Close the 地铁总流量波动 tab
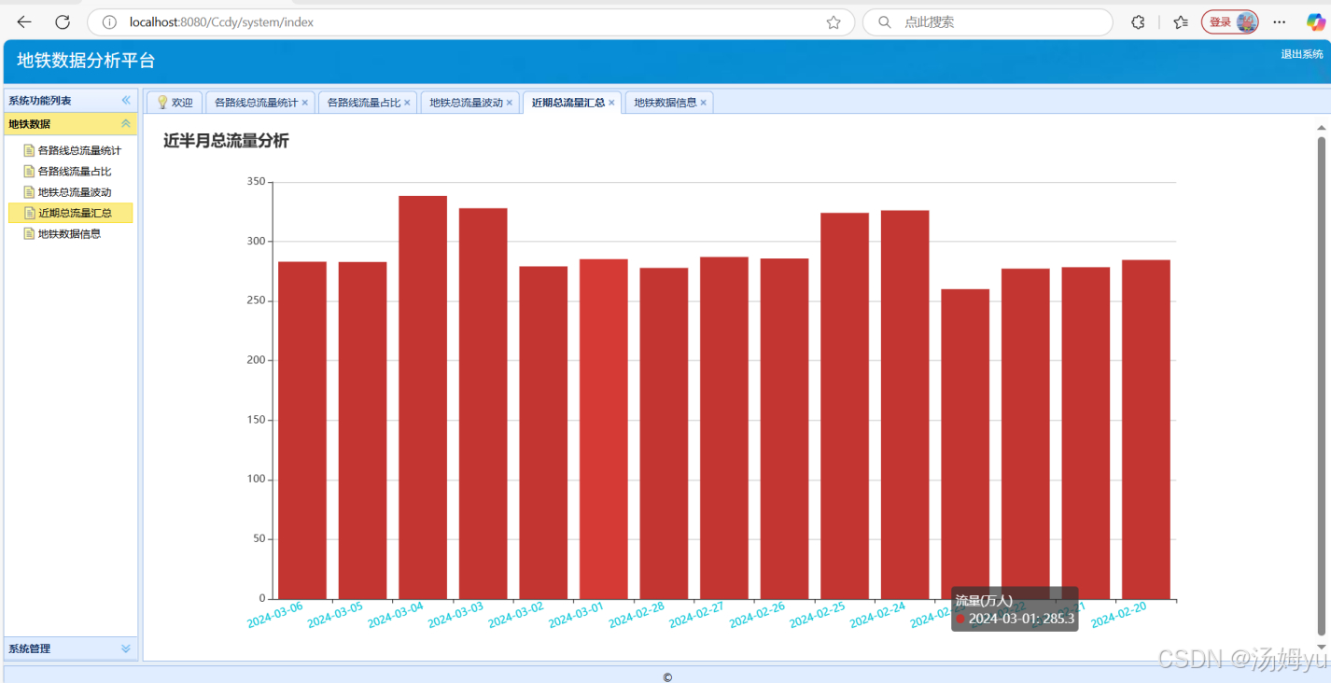 coord(510,103)
